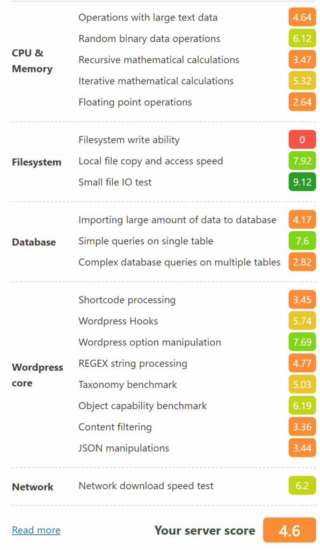Image resolution: width=320 pixels, height=550 pixels.
Task: Select the Database category heading
Action: pos(34,242)
